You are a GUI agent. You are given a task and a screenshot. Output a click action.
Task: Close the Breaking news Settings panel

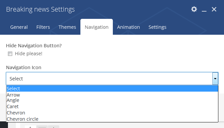pos(214,9)
